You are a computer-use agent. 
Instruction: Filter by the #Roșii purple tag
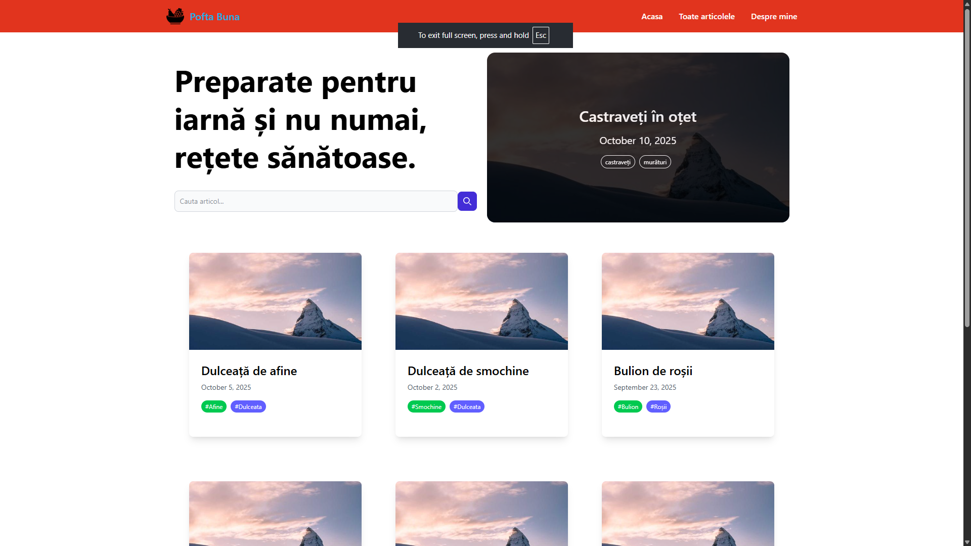[x=658, y=406]
